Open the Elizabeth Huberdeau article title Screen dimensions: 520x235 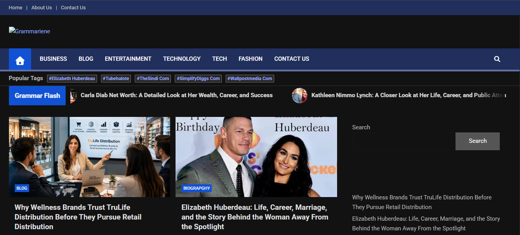(x=255, y=217)
